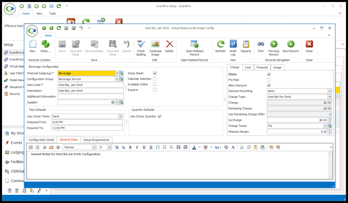Switch to the Cost tab

[248, 67]
